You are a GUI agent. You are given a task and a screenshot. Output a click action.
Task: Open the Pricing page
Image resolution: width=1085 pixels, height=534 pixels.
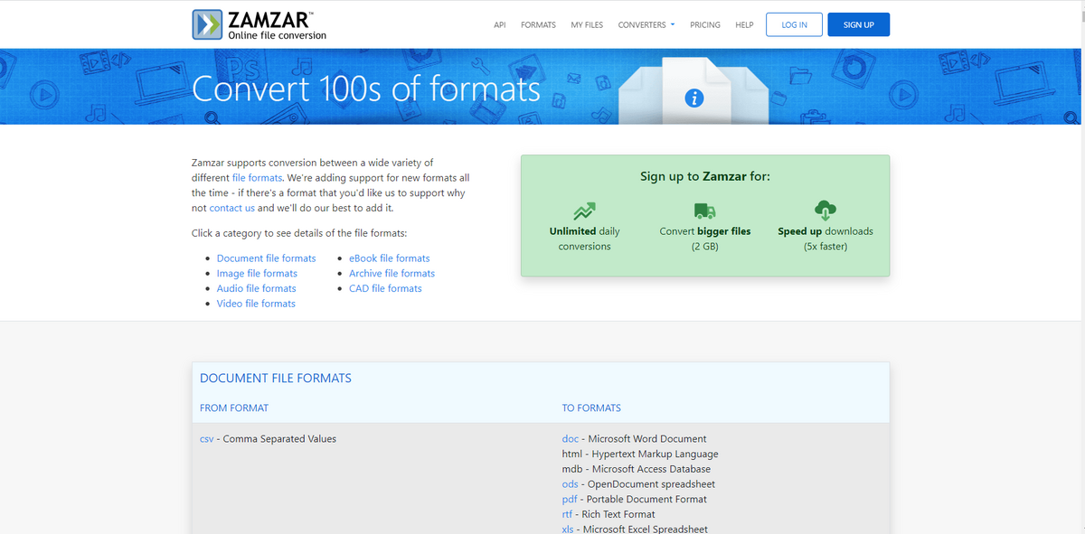point(705,25)
